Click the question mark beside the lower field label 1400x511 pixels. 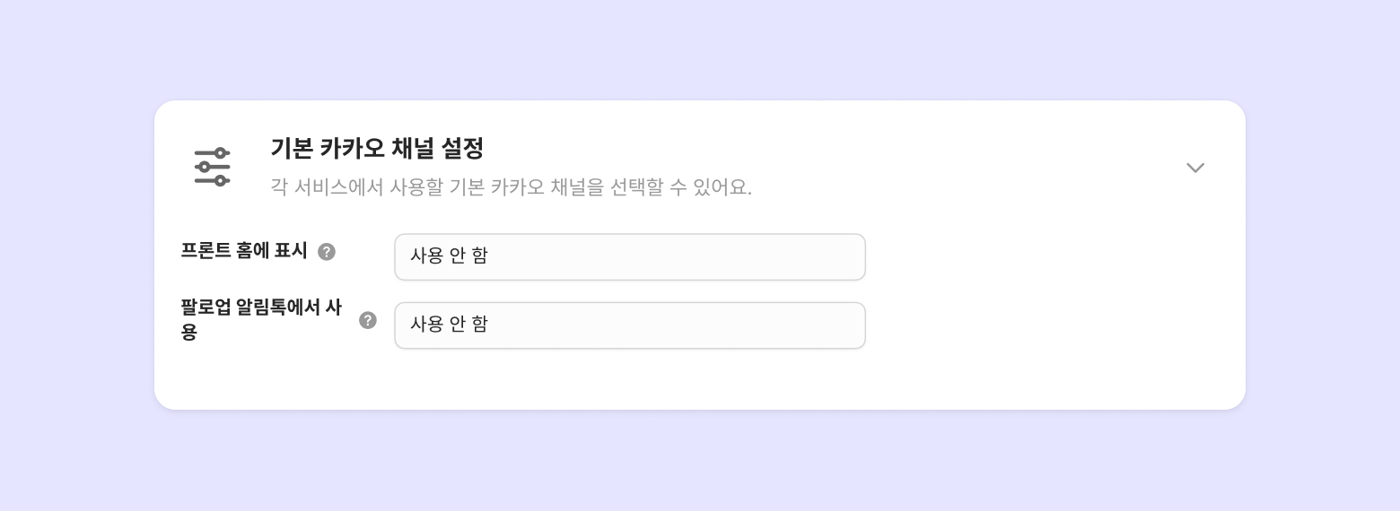368,320
